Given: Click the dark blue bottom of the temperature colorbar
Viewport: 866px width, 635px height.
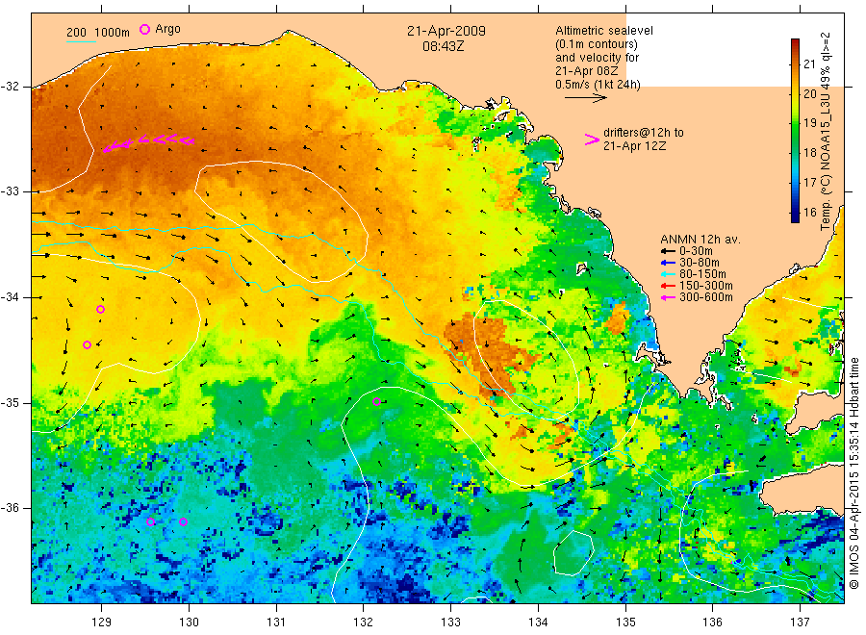Looking at the screenshot, I should pos(795,218).
